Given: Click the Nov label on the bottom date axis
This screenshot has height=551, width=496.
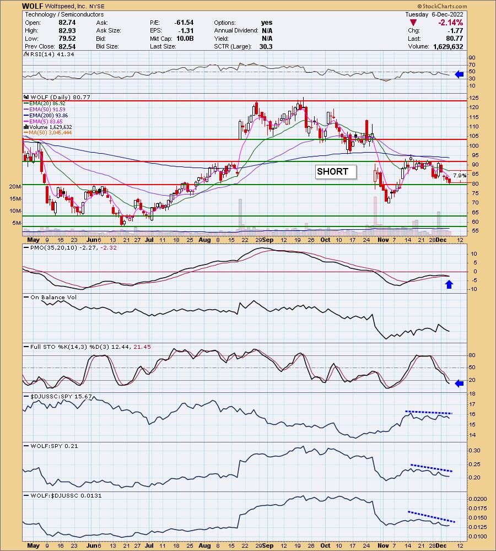Looking at the screenshot, I should [383, 545].
